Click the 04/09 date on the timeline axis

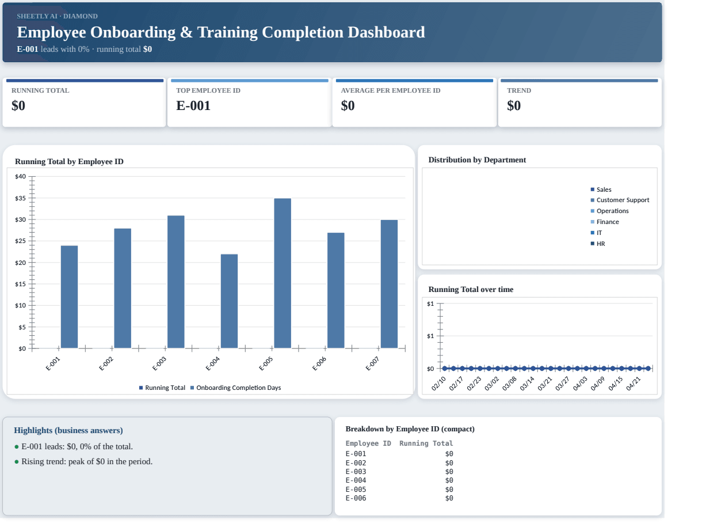[598, 384]
